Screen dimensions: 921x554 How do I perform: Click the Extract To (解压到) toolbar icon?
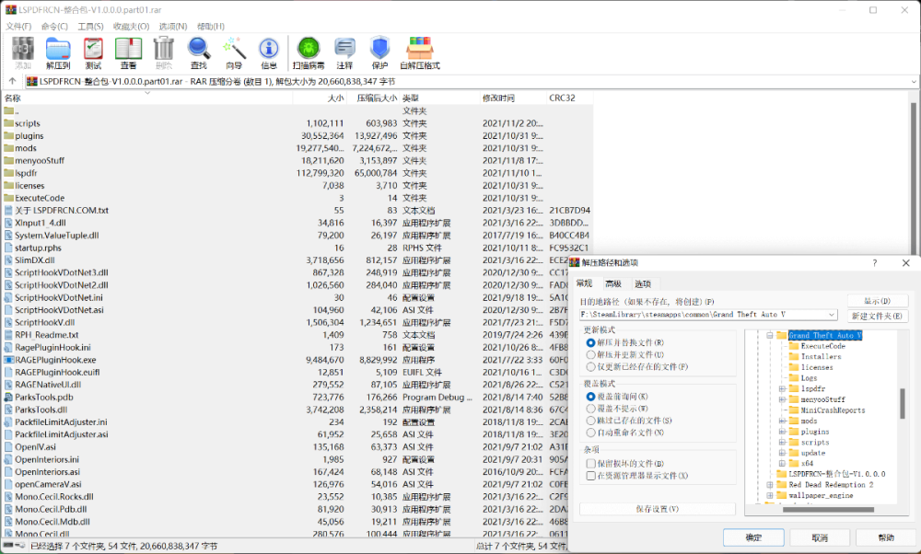point(58,52)
